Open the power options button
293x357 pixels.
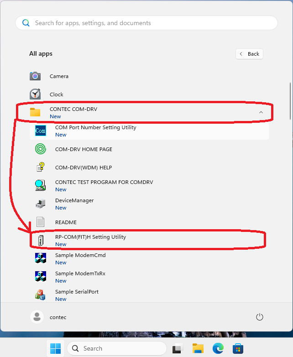(260, 317)
